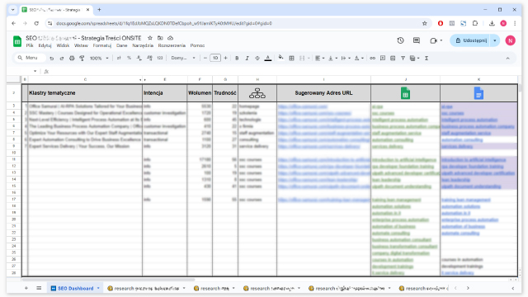Open vertical align dropdown

pos(332,58)
